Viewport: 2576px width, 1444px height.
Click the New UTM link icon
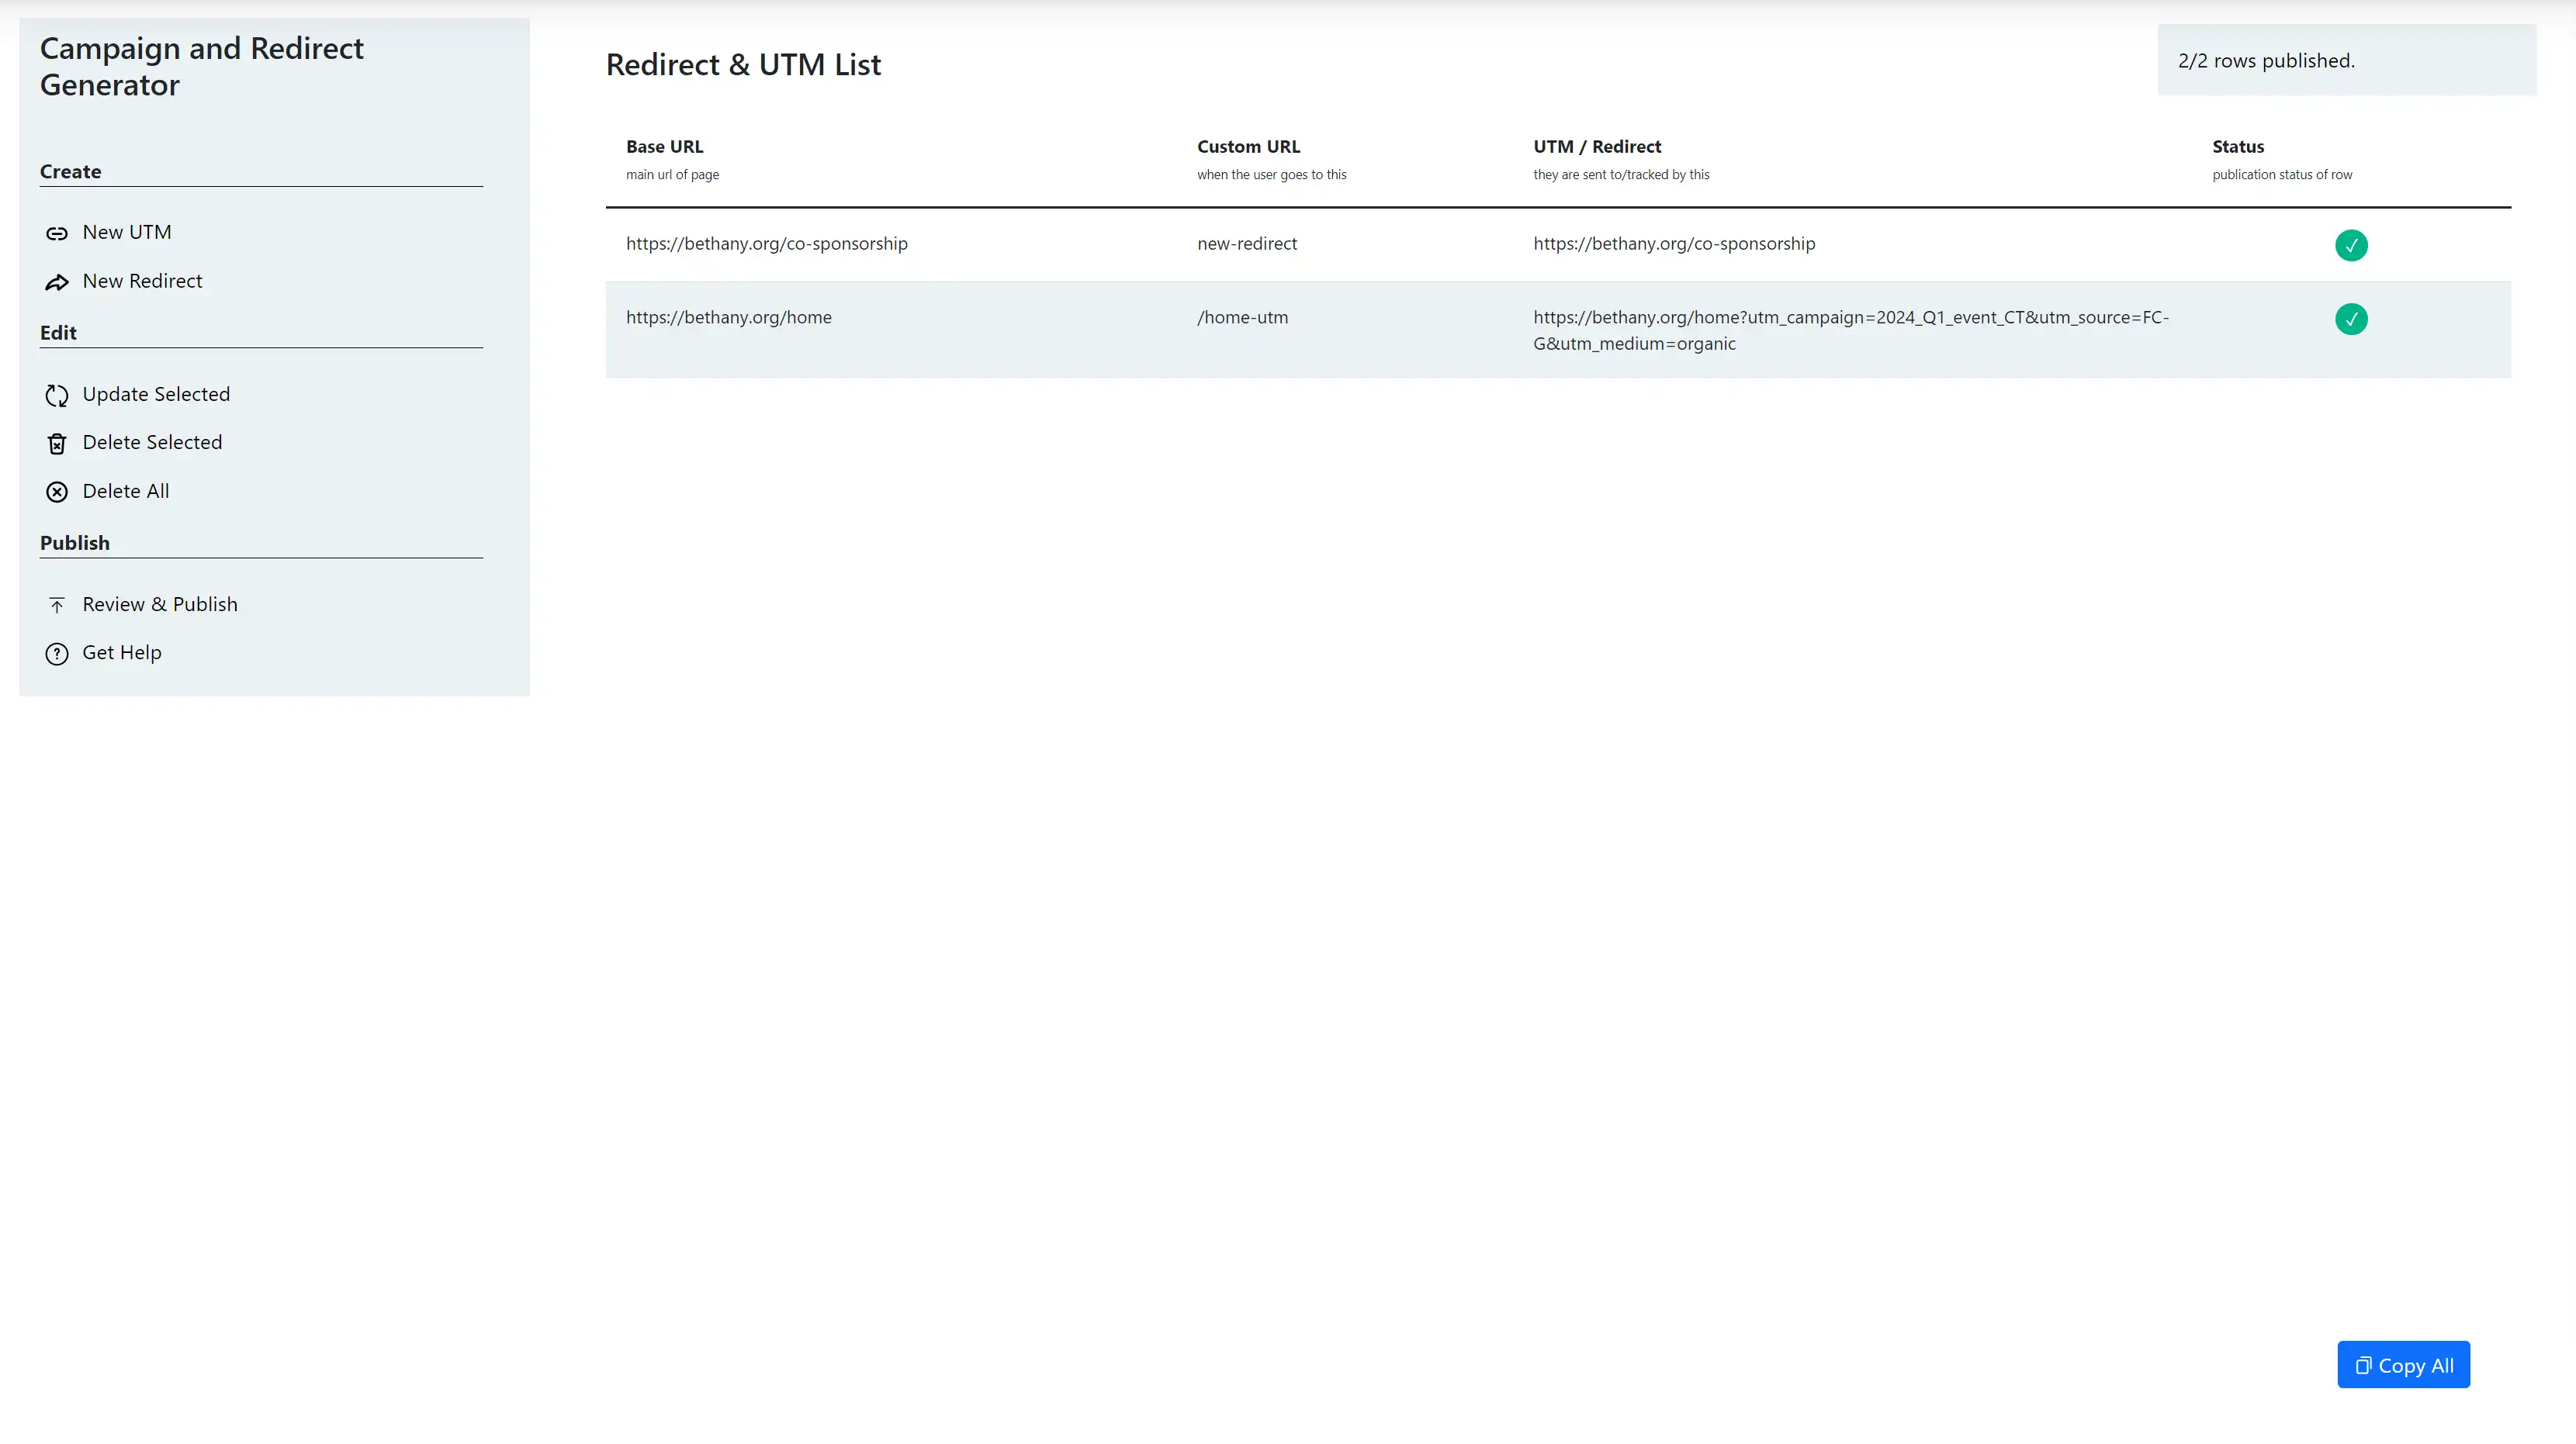click(x=57, y=234)
